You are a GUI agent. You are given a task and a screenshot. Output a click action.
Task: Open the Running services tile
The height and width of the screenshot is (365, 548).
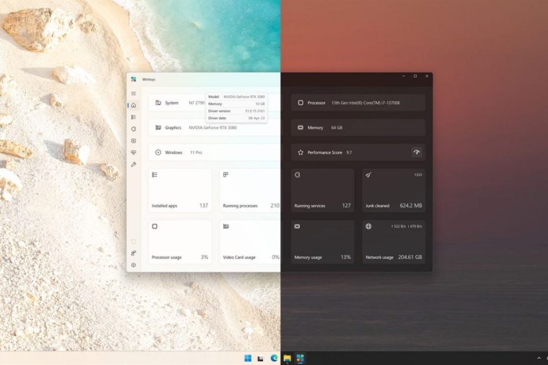322,190
